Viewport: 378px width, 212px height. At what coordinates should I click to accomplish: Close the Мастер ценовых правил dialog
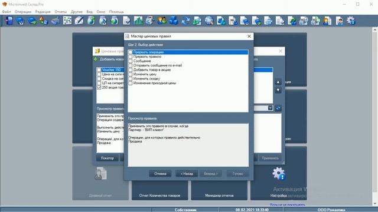point(249,37)
